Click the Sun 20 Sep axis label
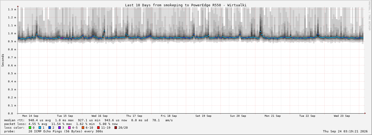 238,116
